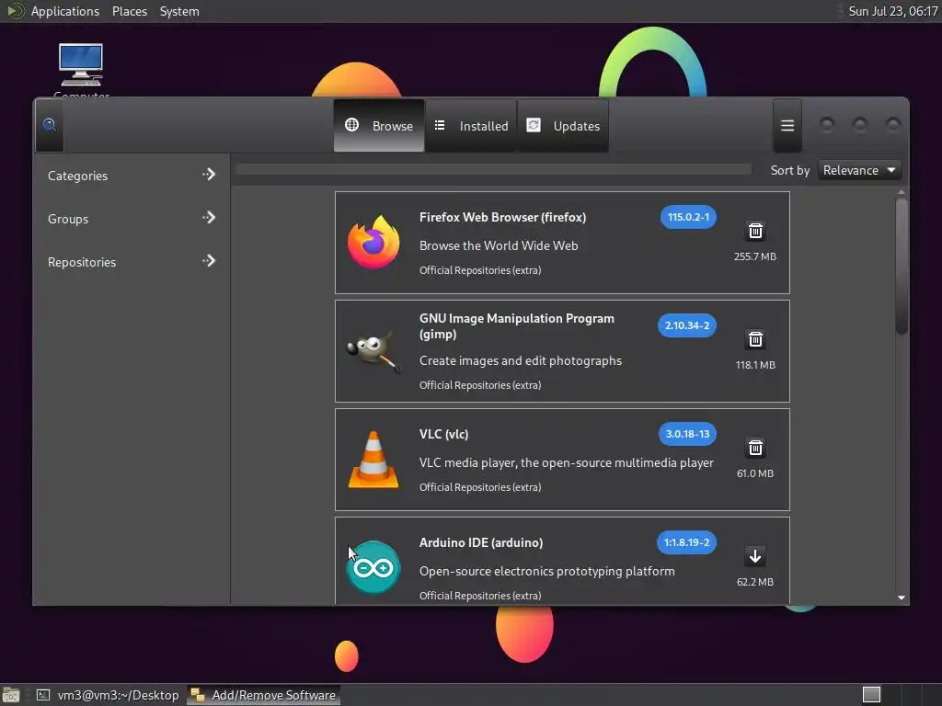942x706 pixels.
Task: Open the search in Add/Remove Software
Action: 50,125
